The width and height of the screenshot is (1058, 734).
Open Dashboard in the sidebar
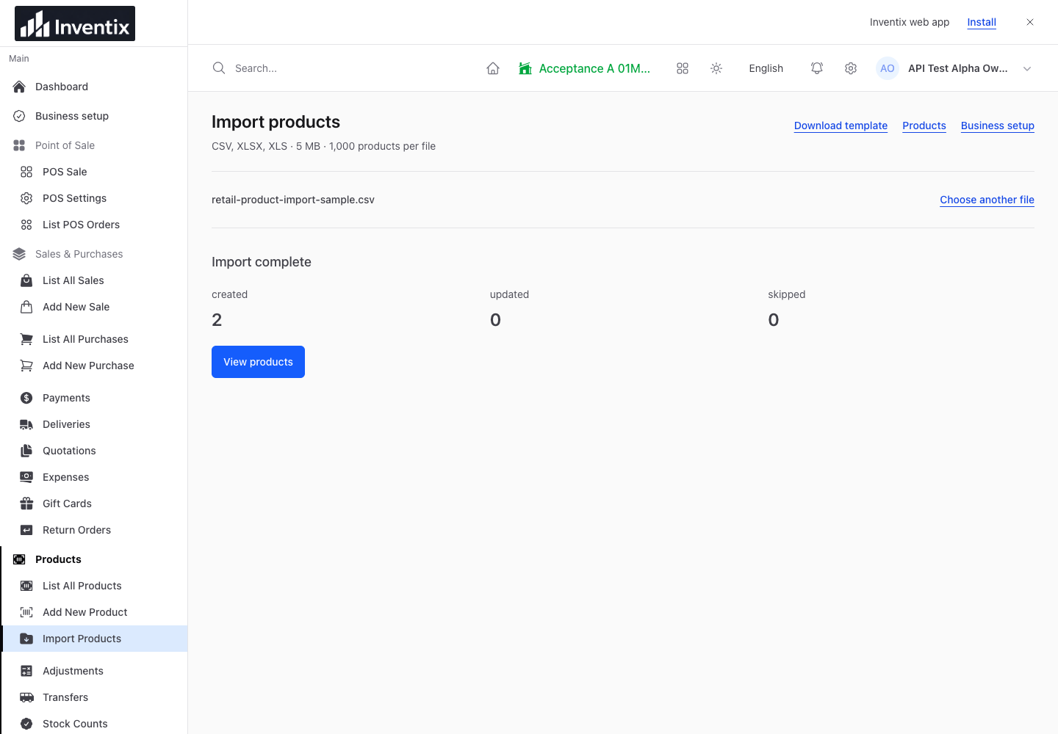point(94,87)
